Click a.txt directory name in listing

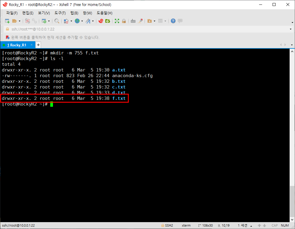pyautogui.click(x=119, y=70)
